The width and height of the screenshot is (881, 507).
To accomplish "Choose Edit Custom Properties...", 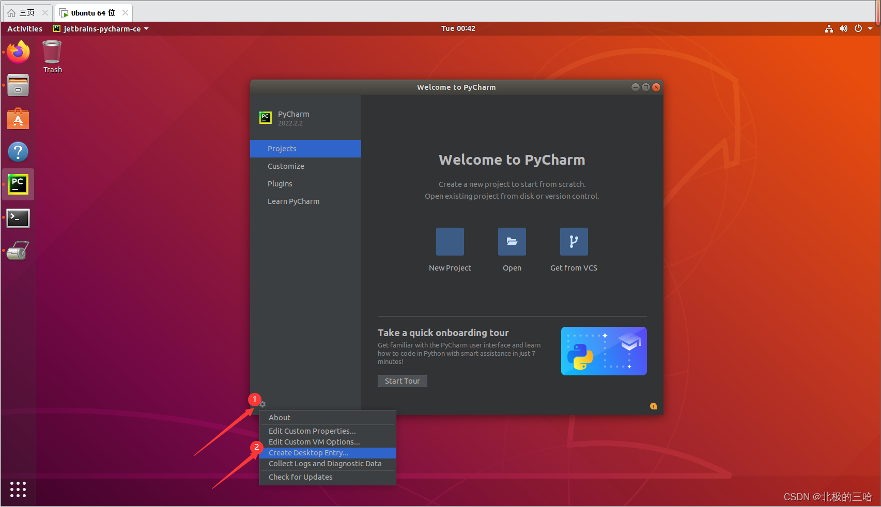I will point(328,431).
